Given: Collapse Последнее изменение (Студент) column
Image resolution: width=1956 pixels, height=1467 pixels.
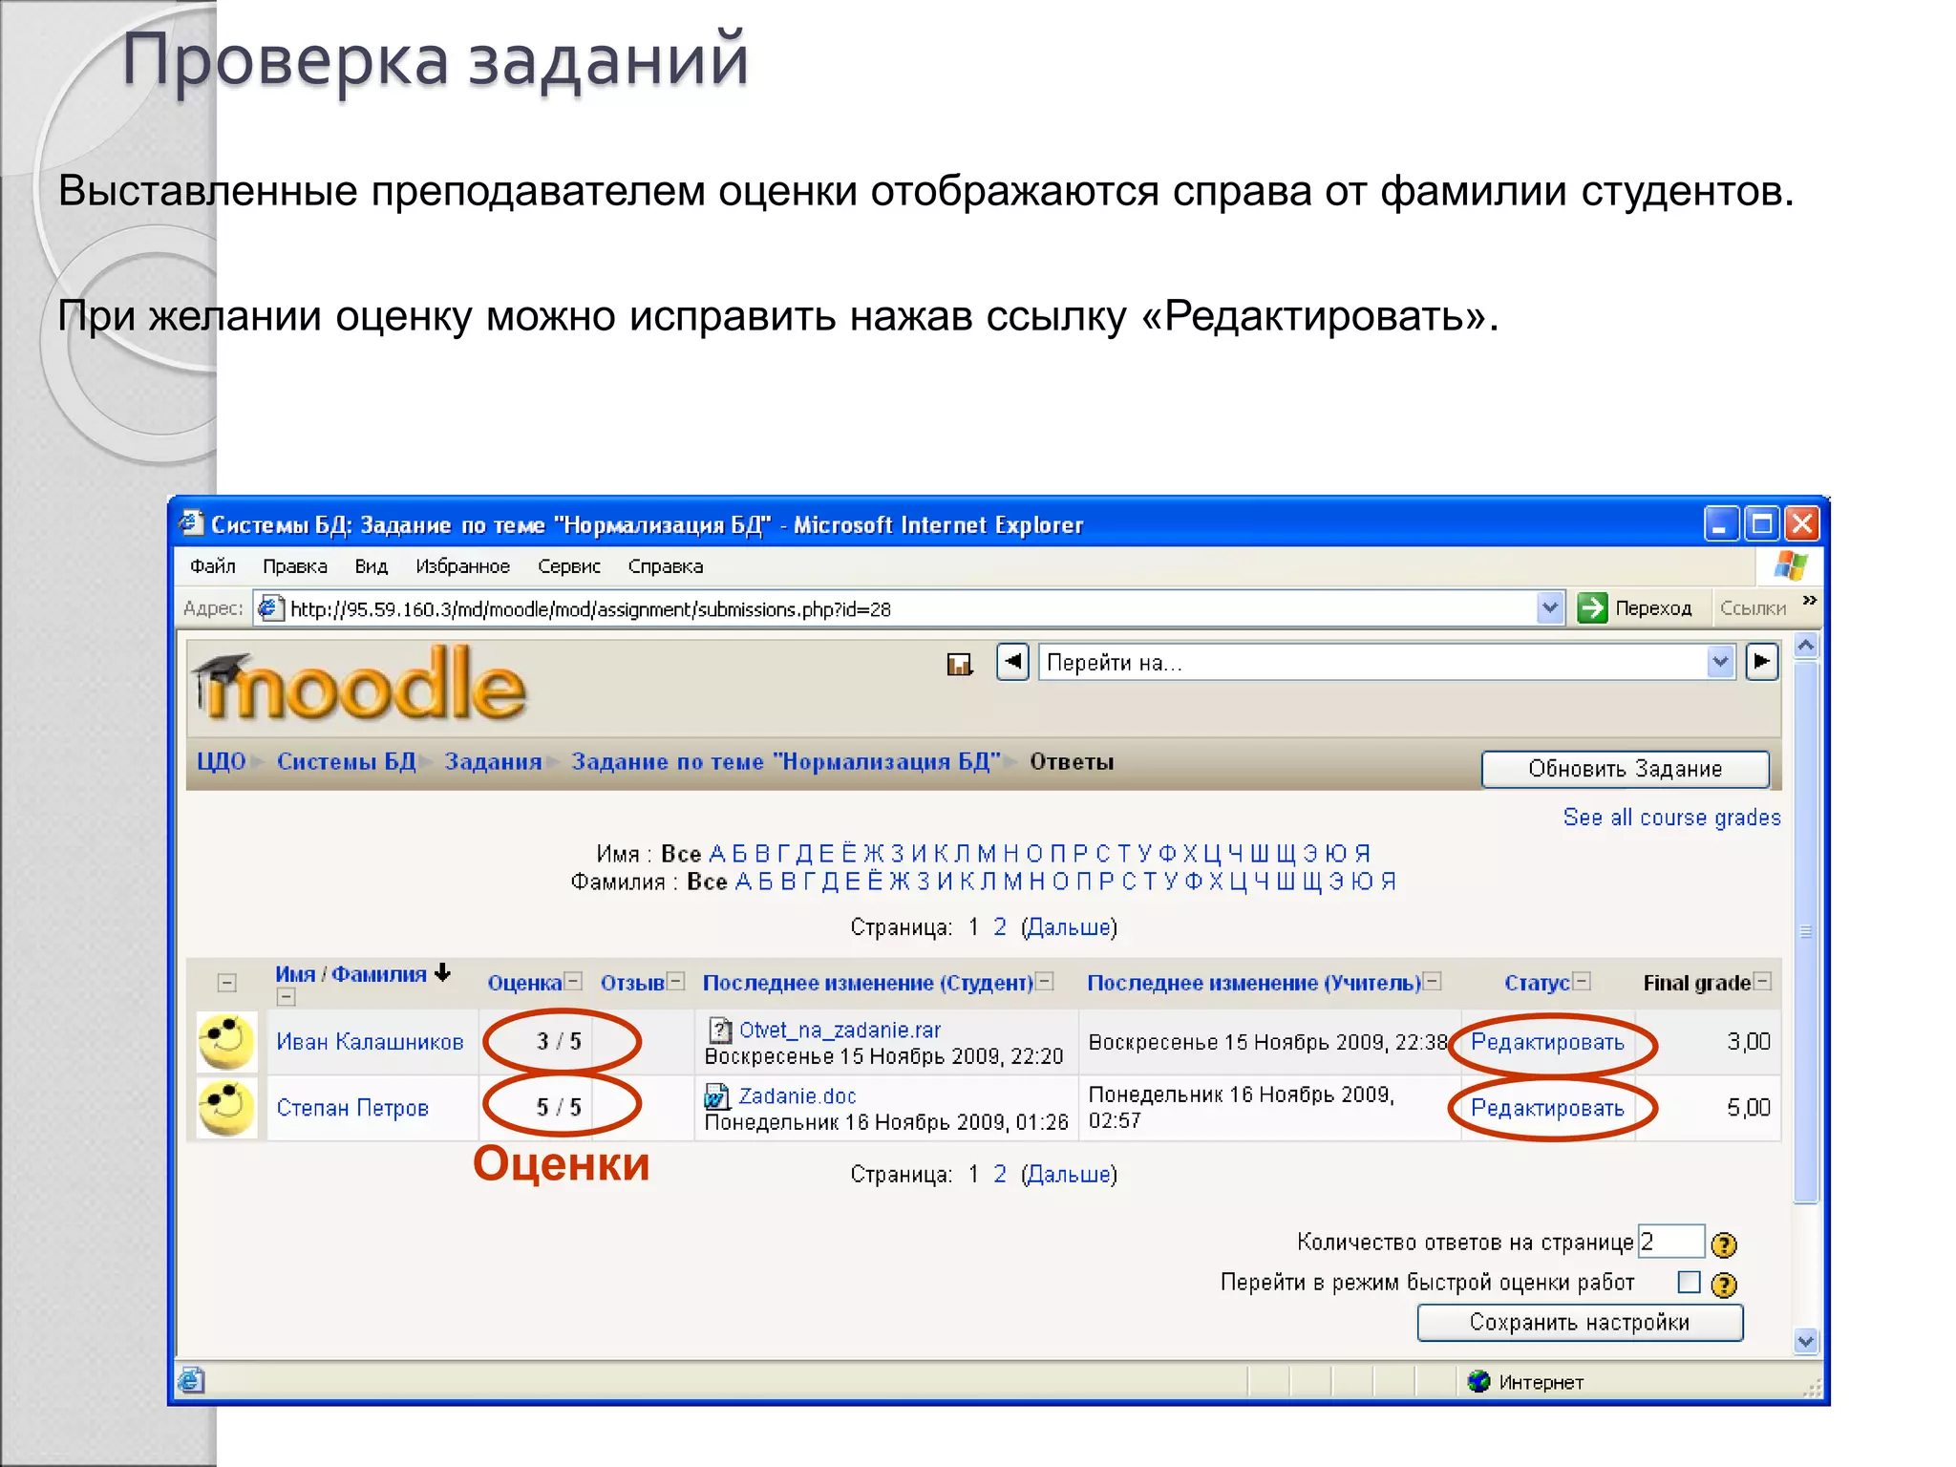Looking at the screenshot, I should [1045, 981].
